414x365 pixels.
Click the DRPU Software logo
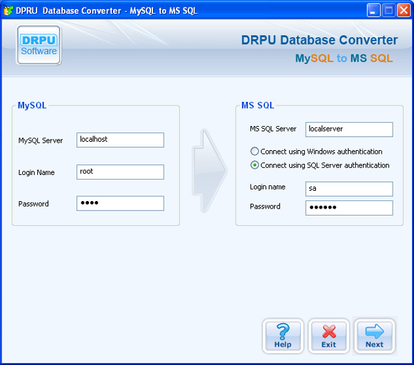pos(39,45)
